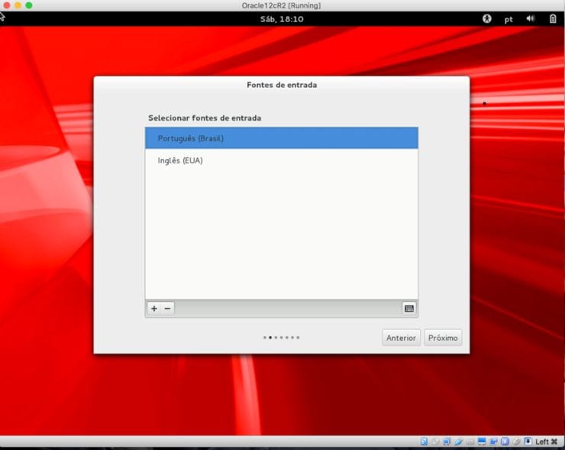The image size is (565, 450).
Task: Click VirtualBox video capture status icon
Action: pos(493,442)
